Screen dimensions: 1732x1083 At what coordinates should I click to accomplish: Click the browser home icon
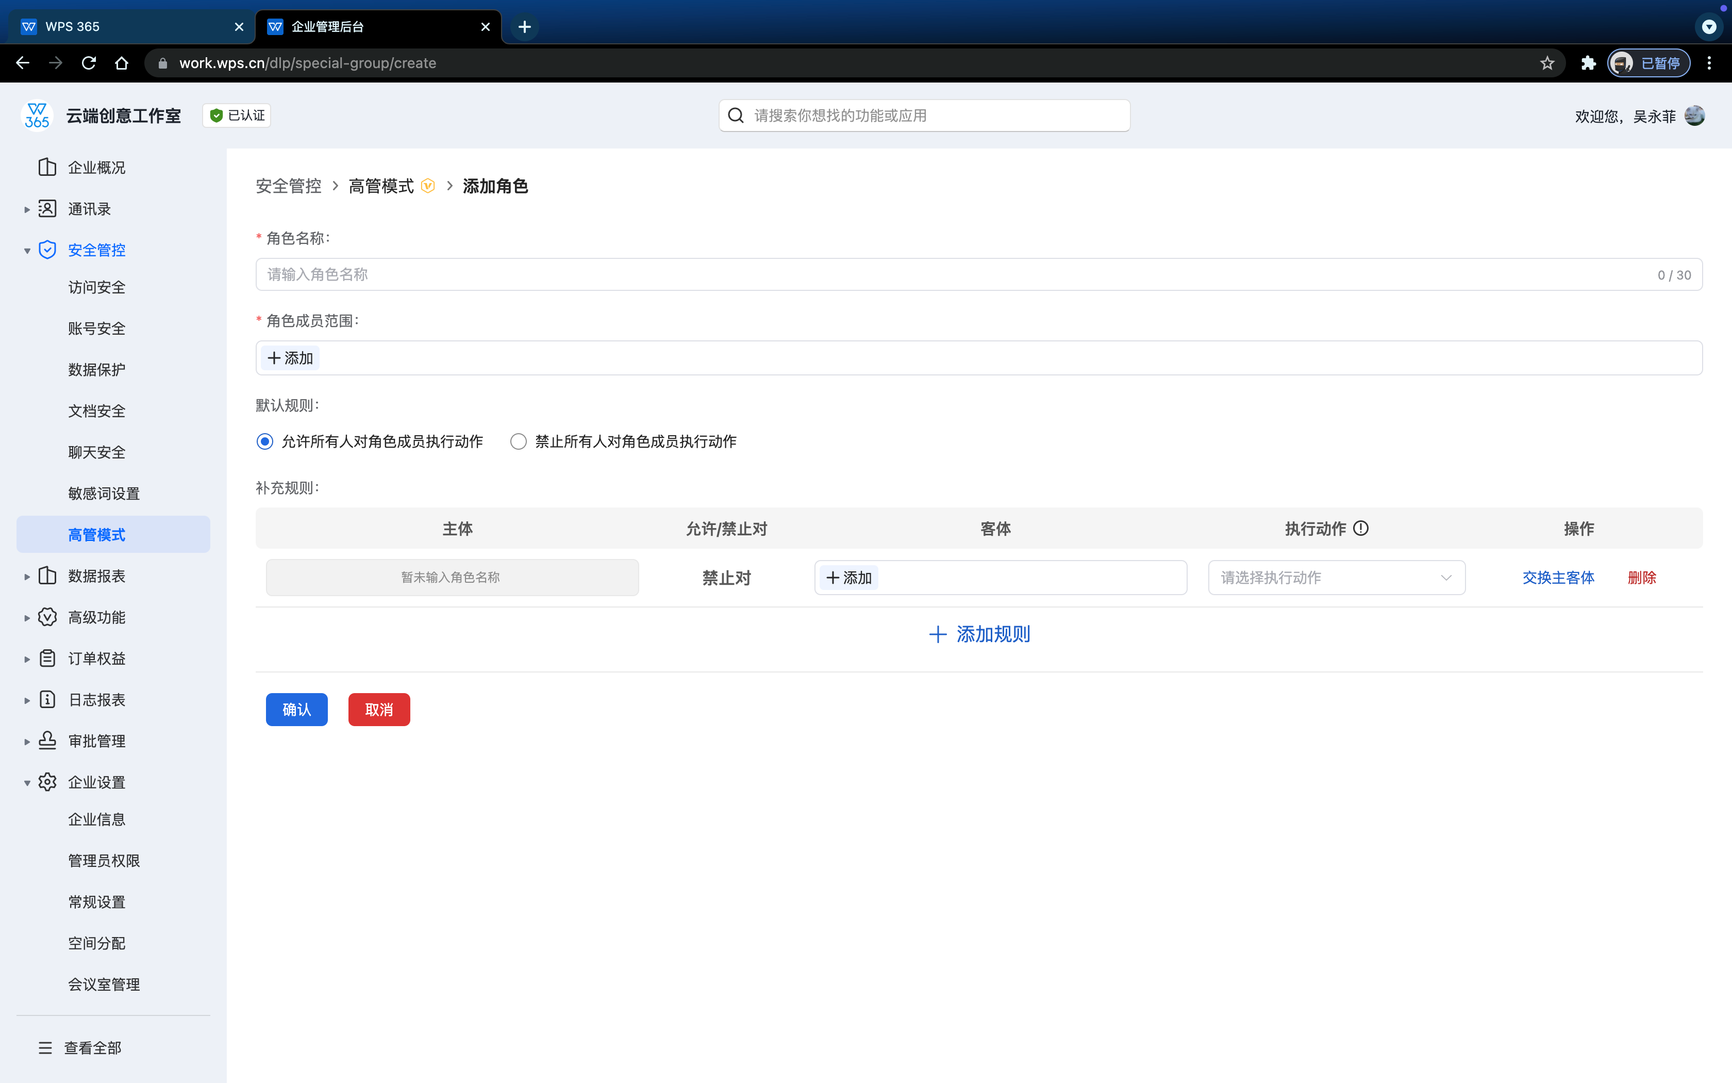122,63
